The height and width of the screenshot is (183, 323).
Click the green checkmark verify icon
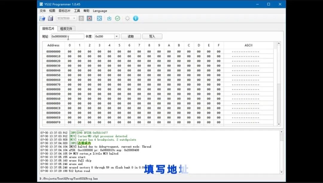pyautogui.click(x=118, y=18)
